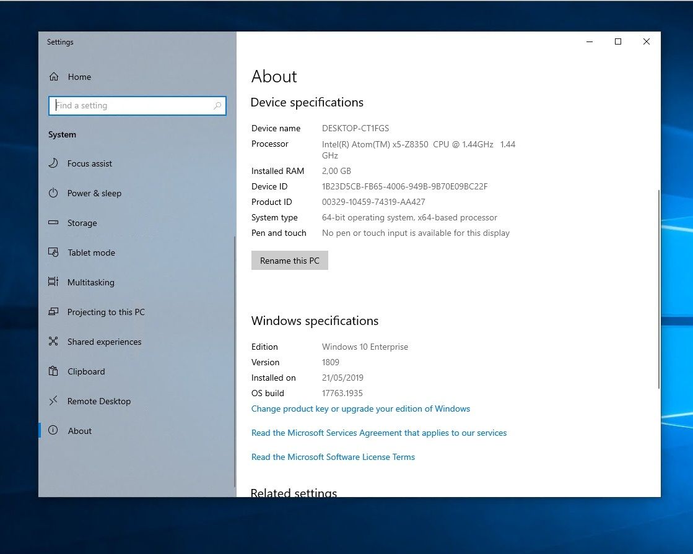Select Windows 10 Enterprise edition text

tap(365, 347)
